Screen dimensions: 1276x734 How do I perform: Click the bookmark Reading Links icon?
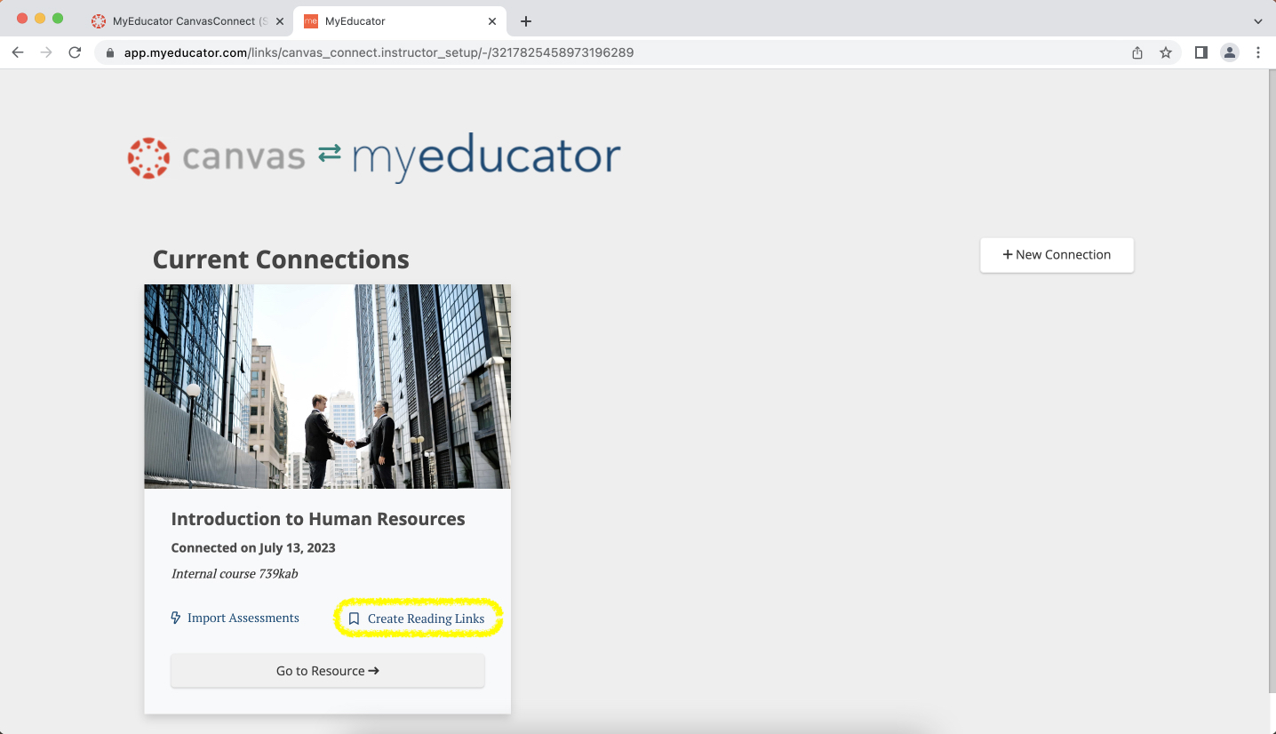coord(354,618)
